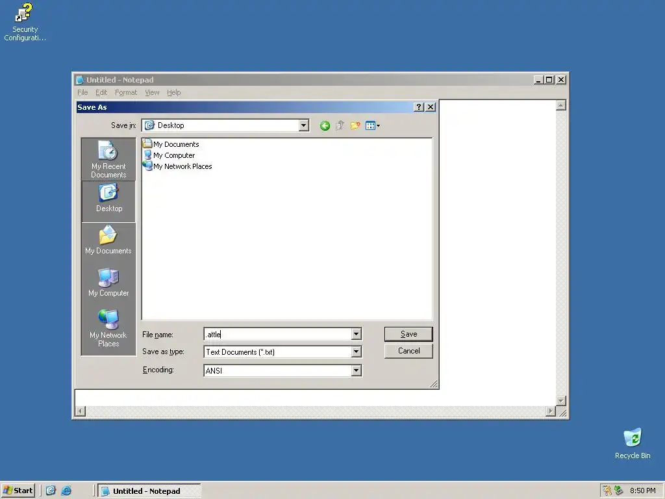Image resolution: width=665 pixels, height=499 pixels.
Task: Launch Internet Explorer from quick launch
Action: (x=67, y=491)
